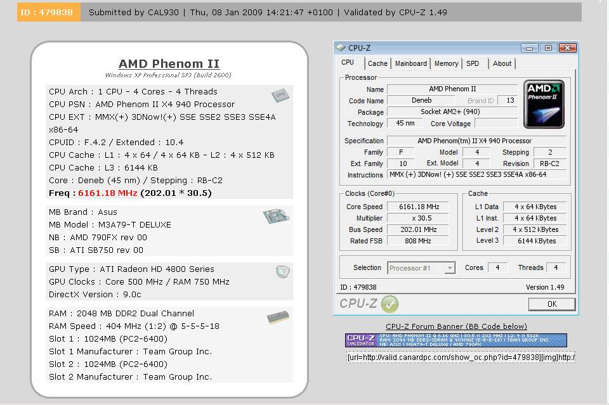Viewport: 609px width, 405px height.
Task: Click the Threads value box
Action: 556,267
